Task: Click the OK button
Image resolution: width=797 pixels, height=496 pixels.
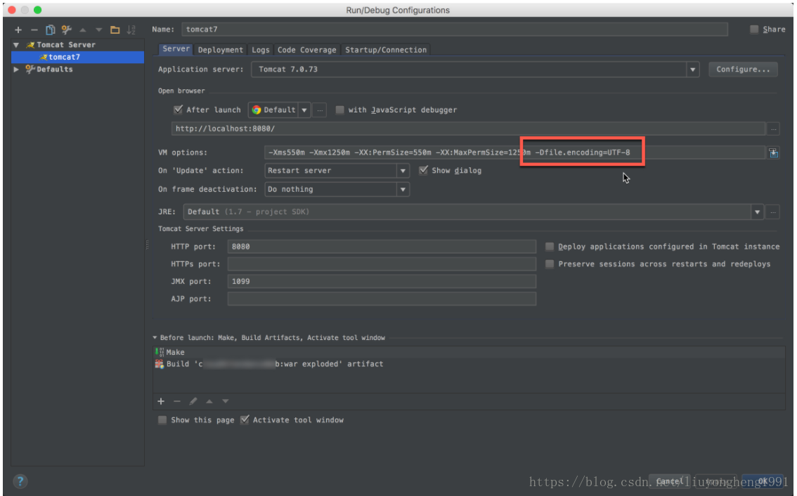Action: click(763, 481)
